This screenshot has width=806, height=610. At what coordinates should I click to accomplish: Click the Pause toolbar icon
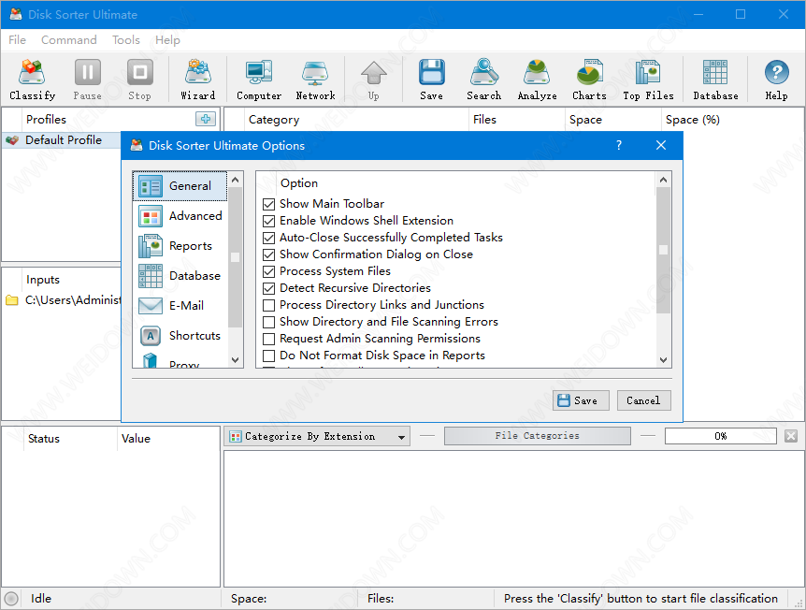pos(87,80)
